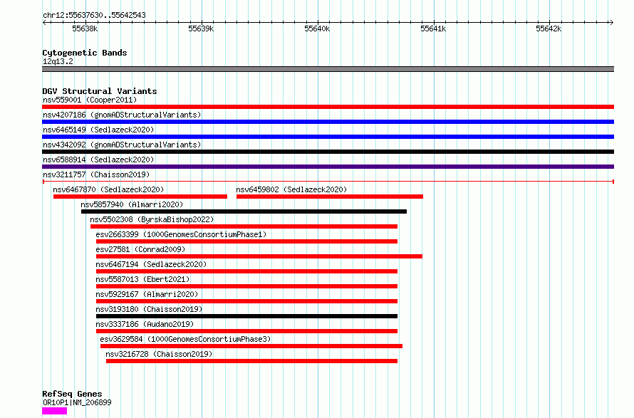Select the red nsv6459802 variant bar
634x418 pixels.
click(330, 197)
